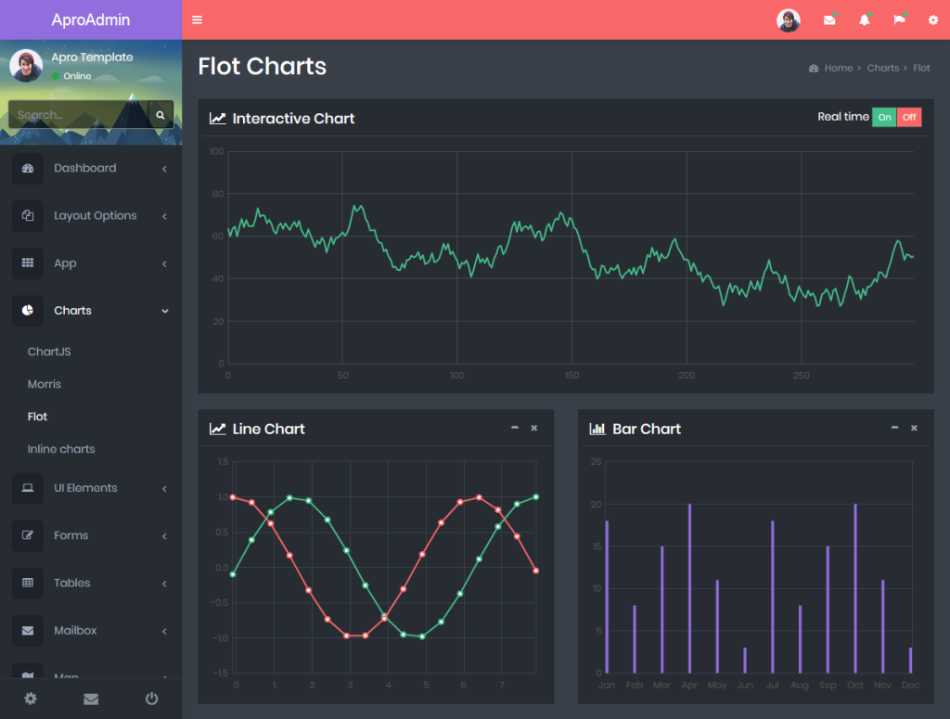Select the Morris submenu item

45,384
